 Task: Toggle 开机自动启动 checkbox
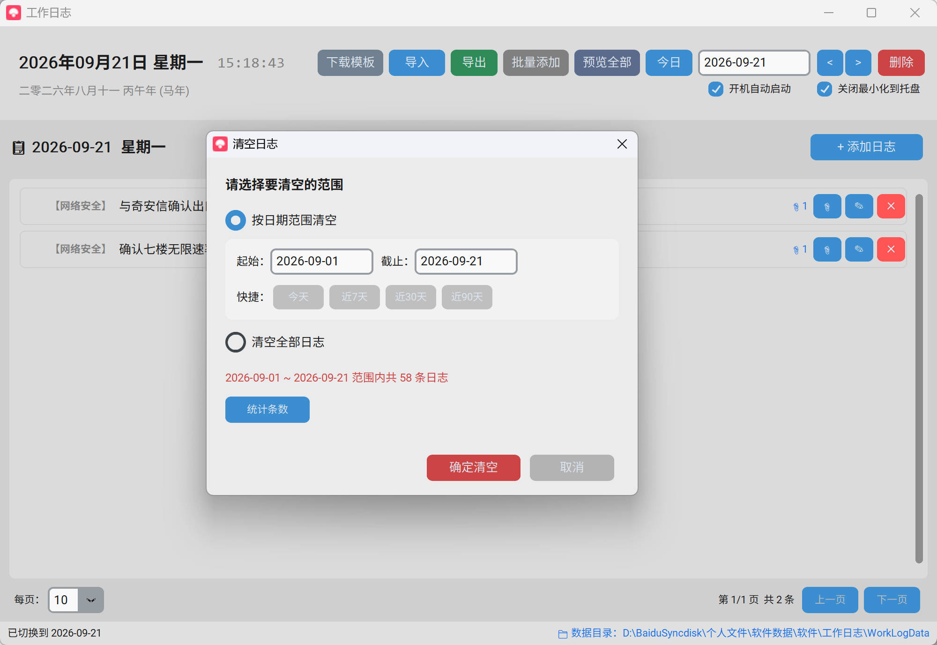pos(715,89)
